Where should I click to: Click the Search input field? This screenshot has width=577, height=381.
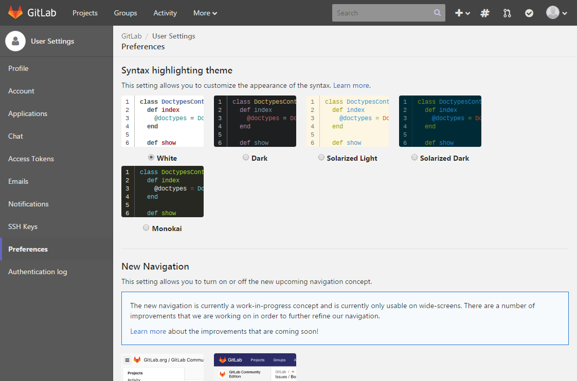[383, 13]
